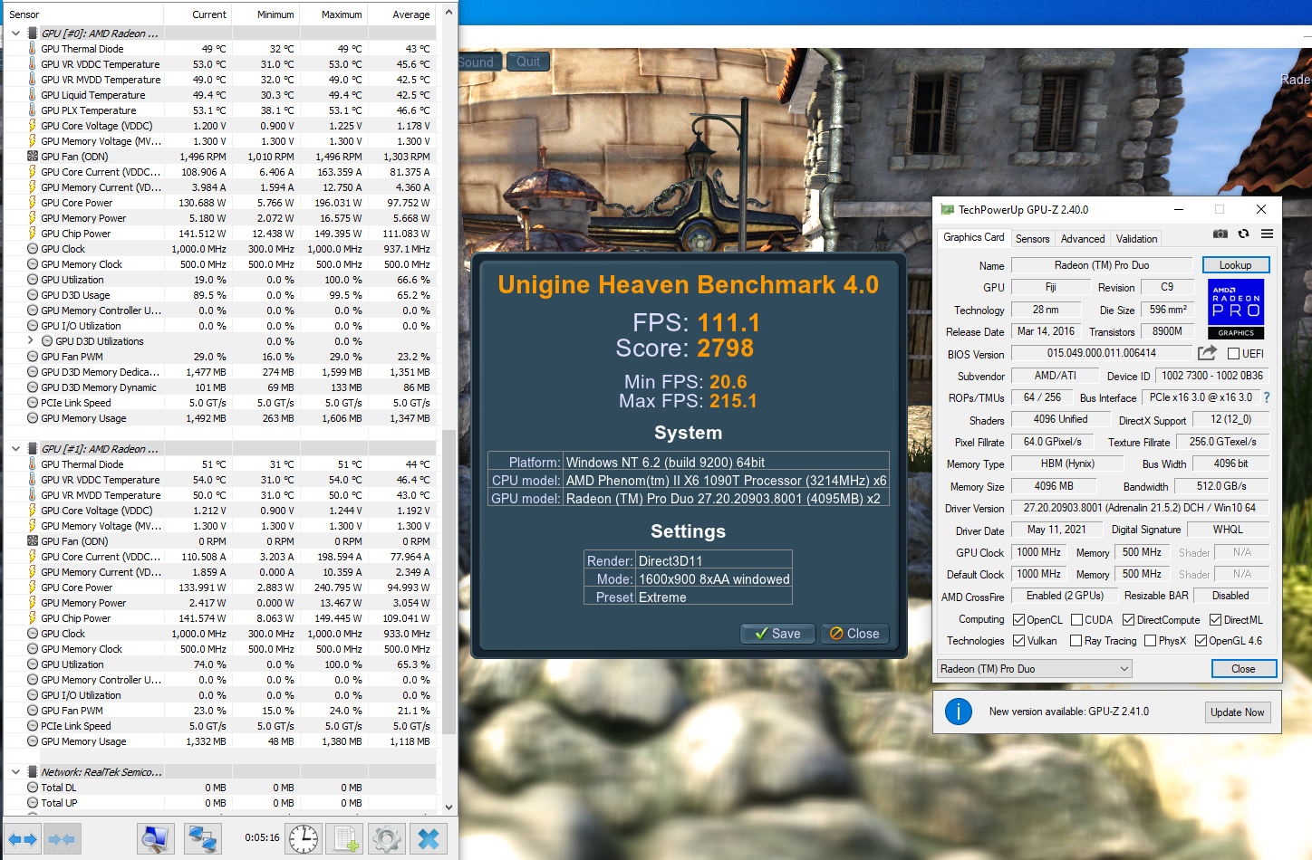
Task: Click the scroll down arrow in sensor list
Action: 449,807
